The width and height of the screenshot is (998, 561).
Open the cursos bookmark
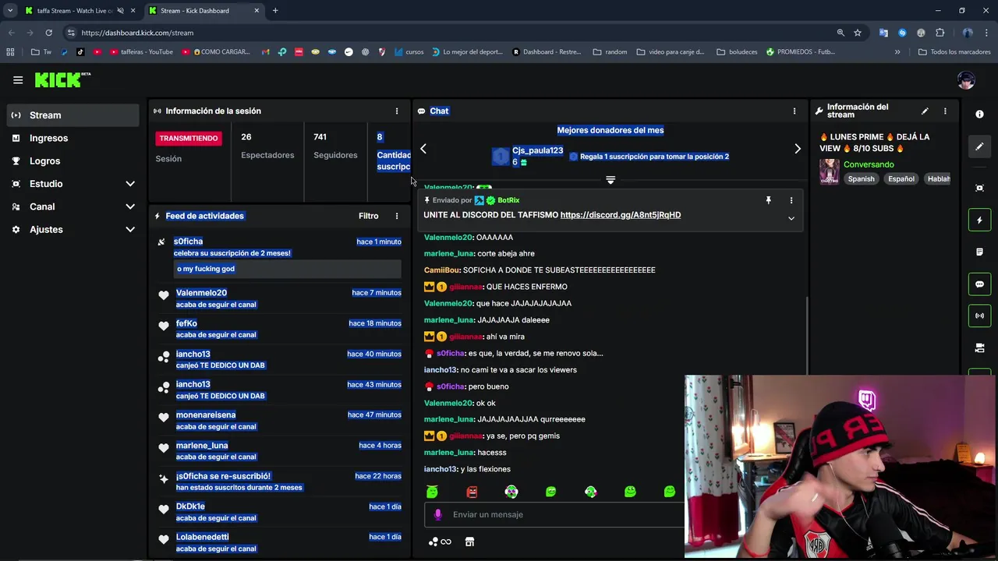[409, 52]
